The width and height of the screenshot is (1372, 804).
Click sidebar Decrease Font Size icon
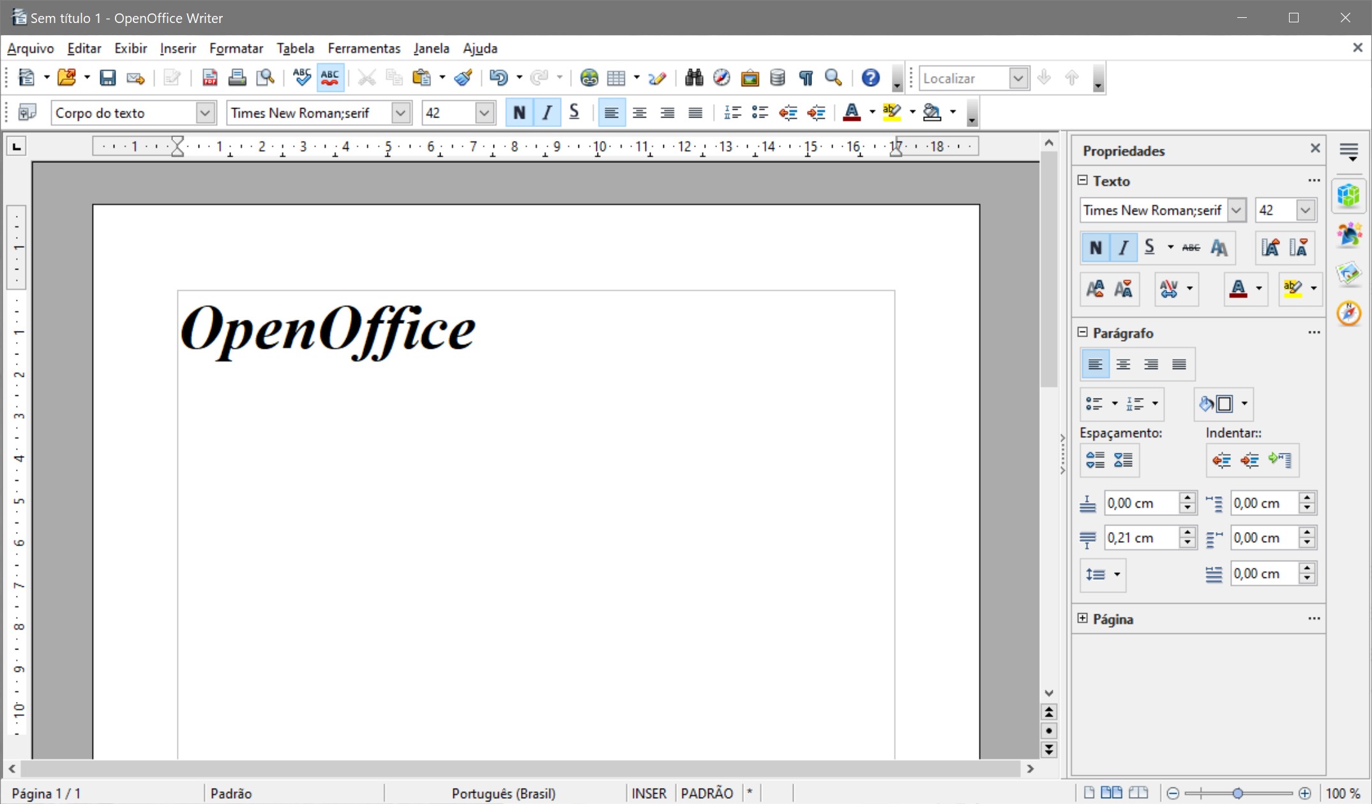[x=1299, y=248]
